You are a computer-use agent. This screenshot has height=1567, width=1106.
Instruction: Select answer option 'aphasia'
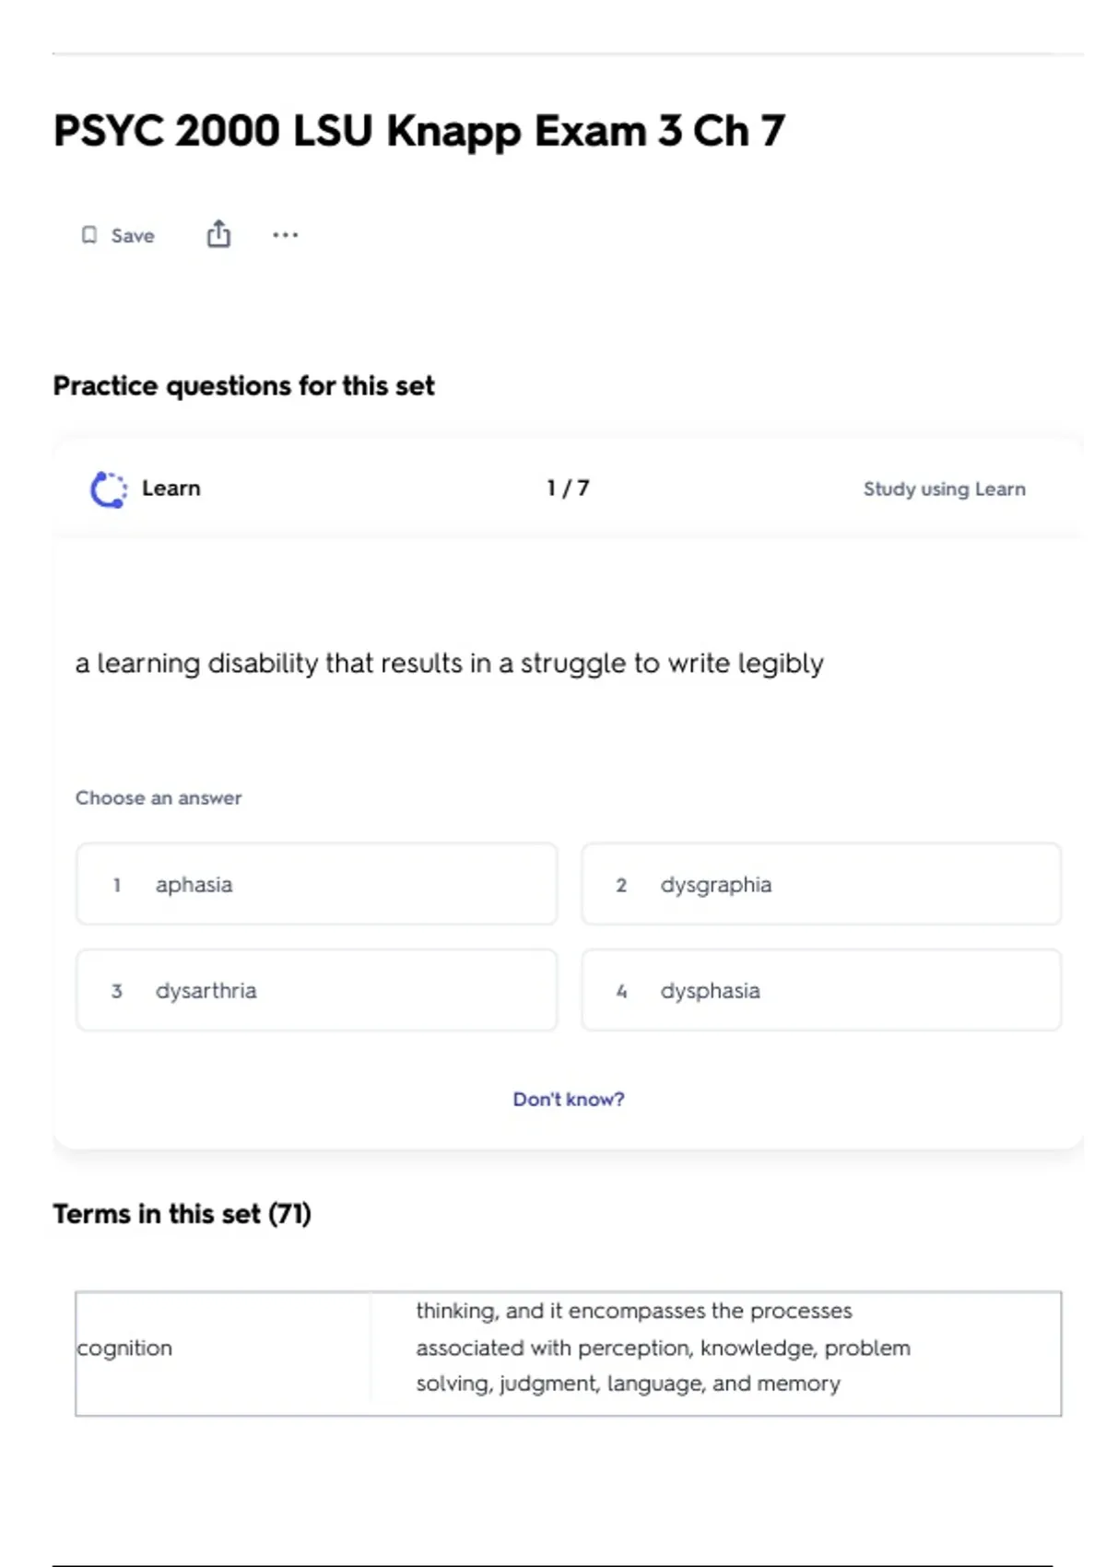click(x=316, y=884)
